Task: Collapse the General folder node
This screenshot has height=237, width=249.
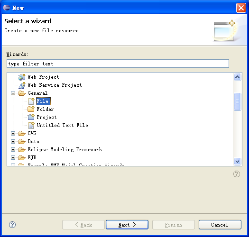Action: tap(13, 93)
